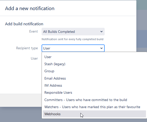Click the Add build notification heading
The width and height of the screenshot is (147, 122).
[24, 24]
